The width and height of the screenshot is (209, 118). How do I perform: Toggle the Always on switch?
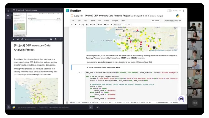click(x=169, y=11)
